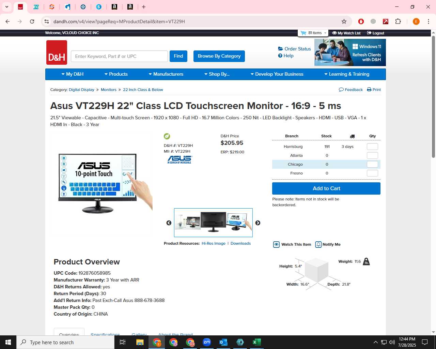Expand the Manufacturers menu
The image size is (436, 349).
tap(166, 74)
